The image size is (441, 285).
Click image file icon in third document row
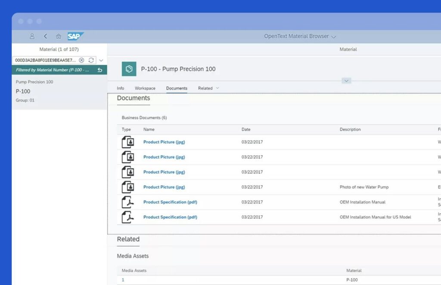tap(127, 172)
